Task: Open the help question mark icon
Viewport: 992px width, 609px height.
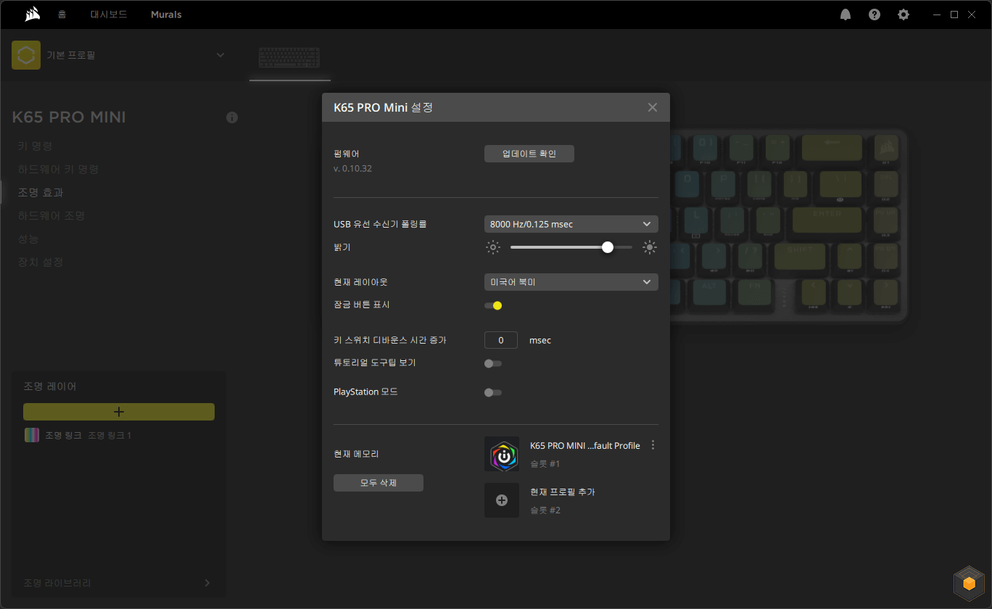Action: 875,14
